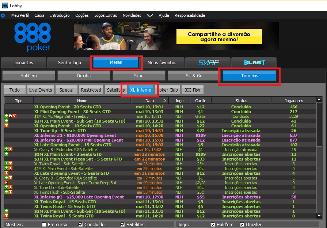Image resolution: width=327 pixels, height=228 pixels.
Task: Toggle the Satélites checkbox
Action: [x=123, y=224]
